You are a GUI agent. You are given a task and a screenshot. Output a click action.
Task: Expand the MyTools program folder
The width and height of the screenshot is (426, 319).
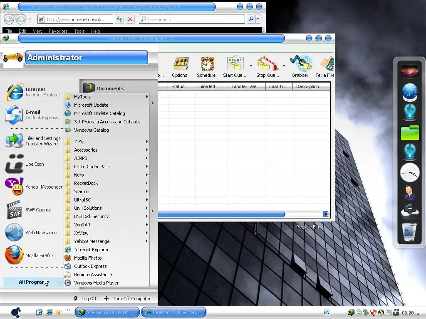(x=107, y=97)
